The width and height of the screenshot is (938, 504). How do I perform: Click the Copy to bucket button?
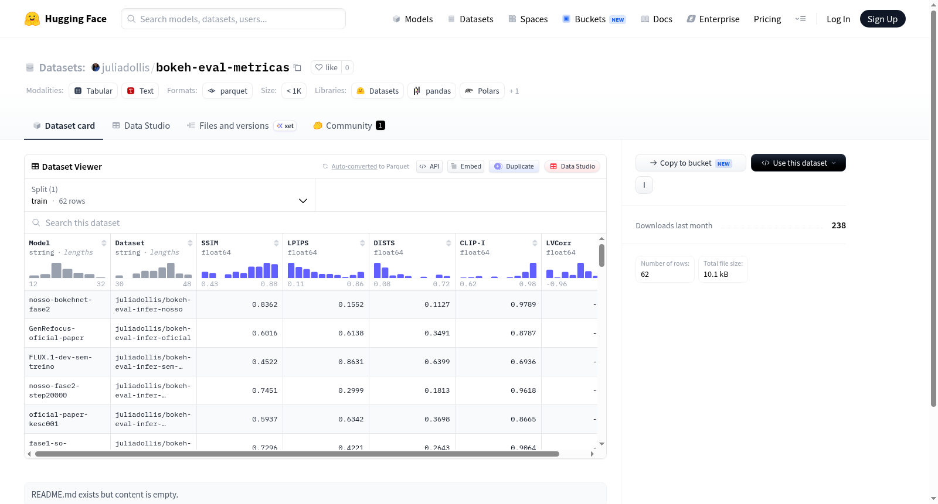(x=691, y=163)
